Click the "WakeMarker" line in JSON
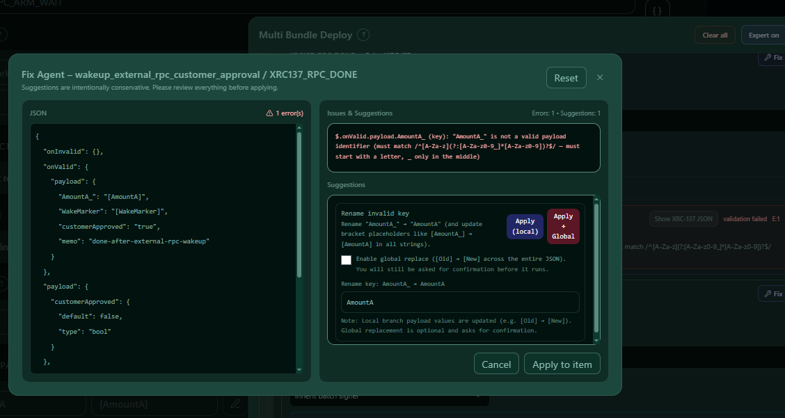785x418 pixels. [x=113, y=211]
